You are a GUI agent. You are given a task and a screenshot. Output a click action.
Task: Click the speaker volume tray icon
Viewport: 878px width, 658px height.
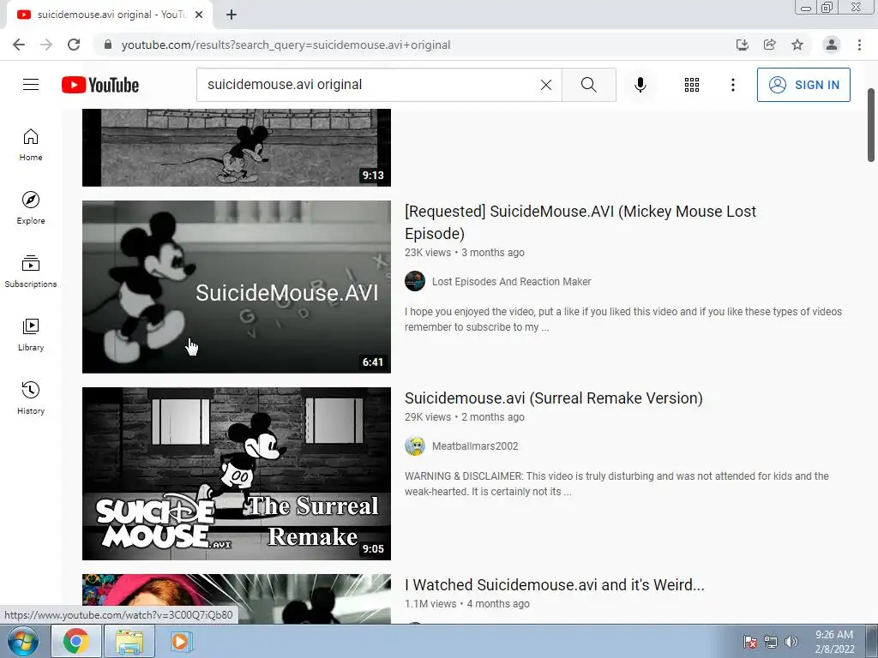[x=791, y=642]
